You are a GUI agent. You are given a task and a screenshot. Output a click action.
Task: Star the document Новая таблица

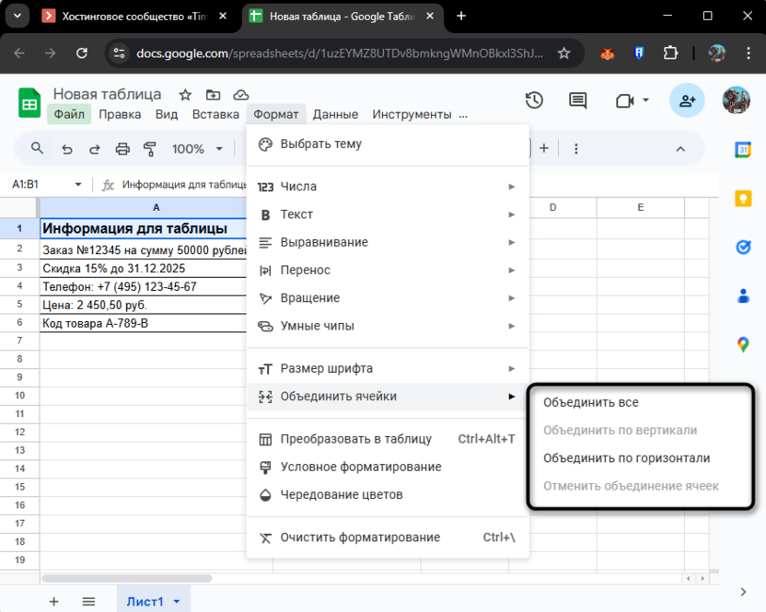185,95
